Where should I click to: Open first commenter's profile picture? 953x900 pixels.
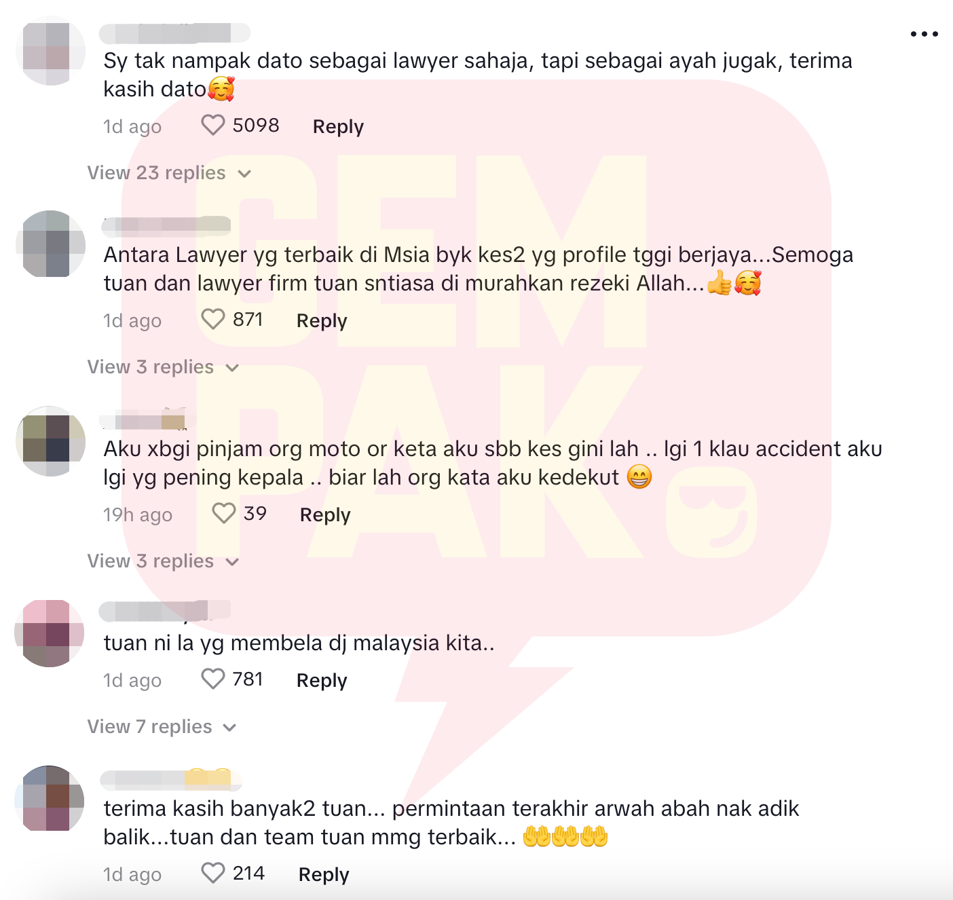[x=51, y=51]
